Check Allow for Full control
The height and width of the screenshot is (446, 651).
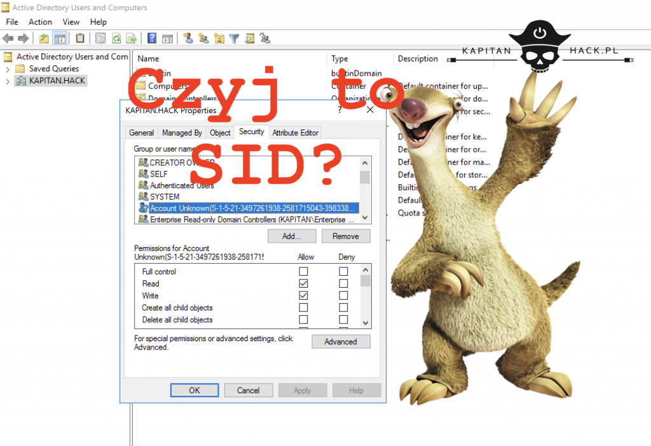[x=303, y=271]
